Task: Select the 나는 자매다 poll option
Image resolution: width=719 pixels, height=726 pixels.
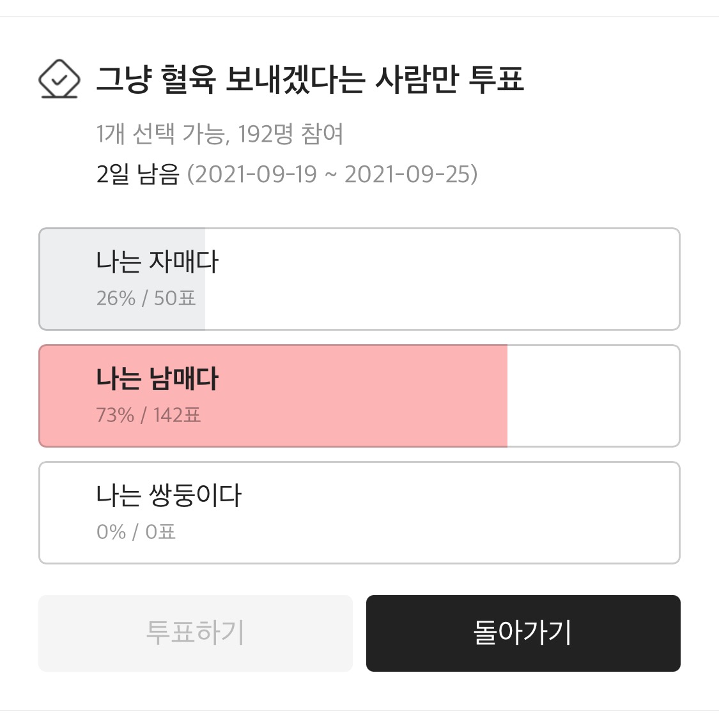Action: click(x=359, y=278)
